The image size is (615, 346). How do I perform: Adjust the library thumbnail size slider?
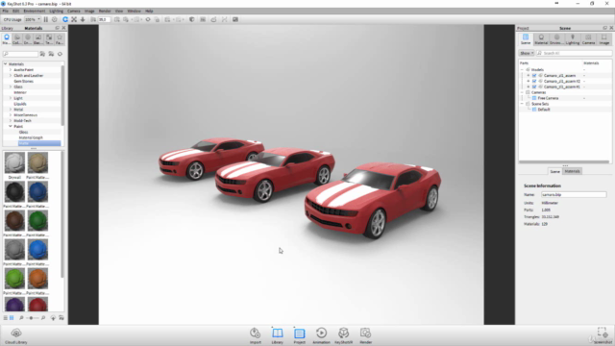[x=32, y=318]
